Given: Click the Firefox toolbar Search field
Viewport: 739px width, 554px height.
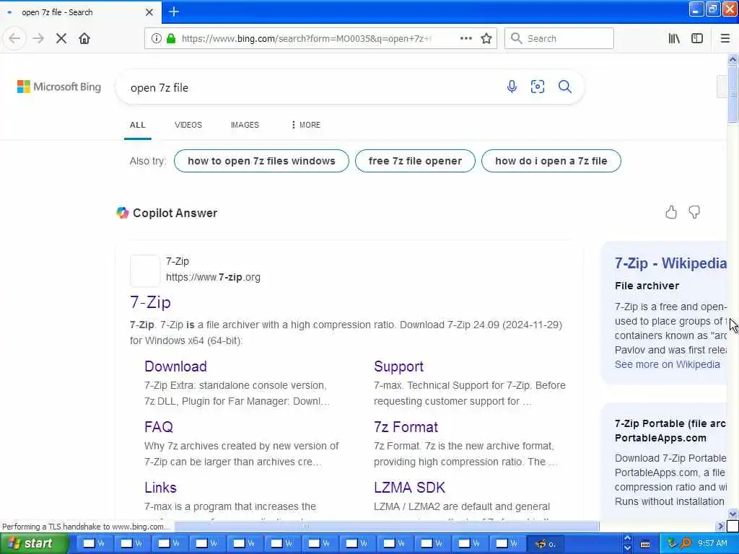Looking at the screenshot, I should click(x=559, y=38).
